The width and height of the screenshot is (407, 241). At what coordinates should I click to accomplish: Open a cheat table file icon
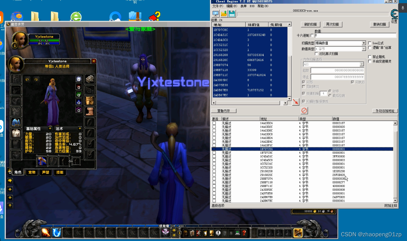click(x=224, y=14)
